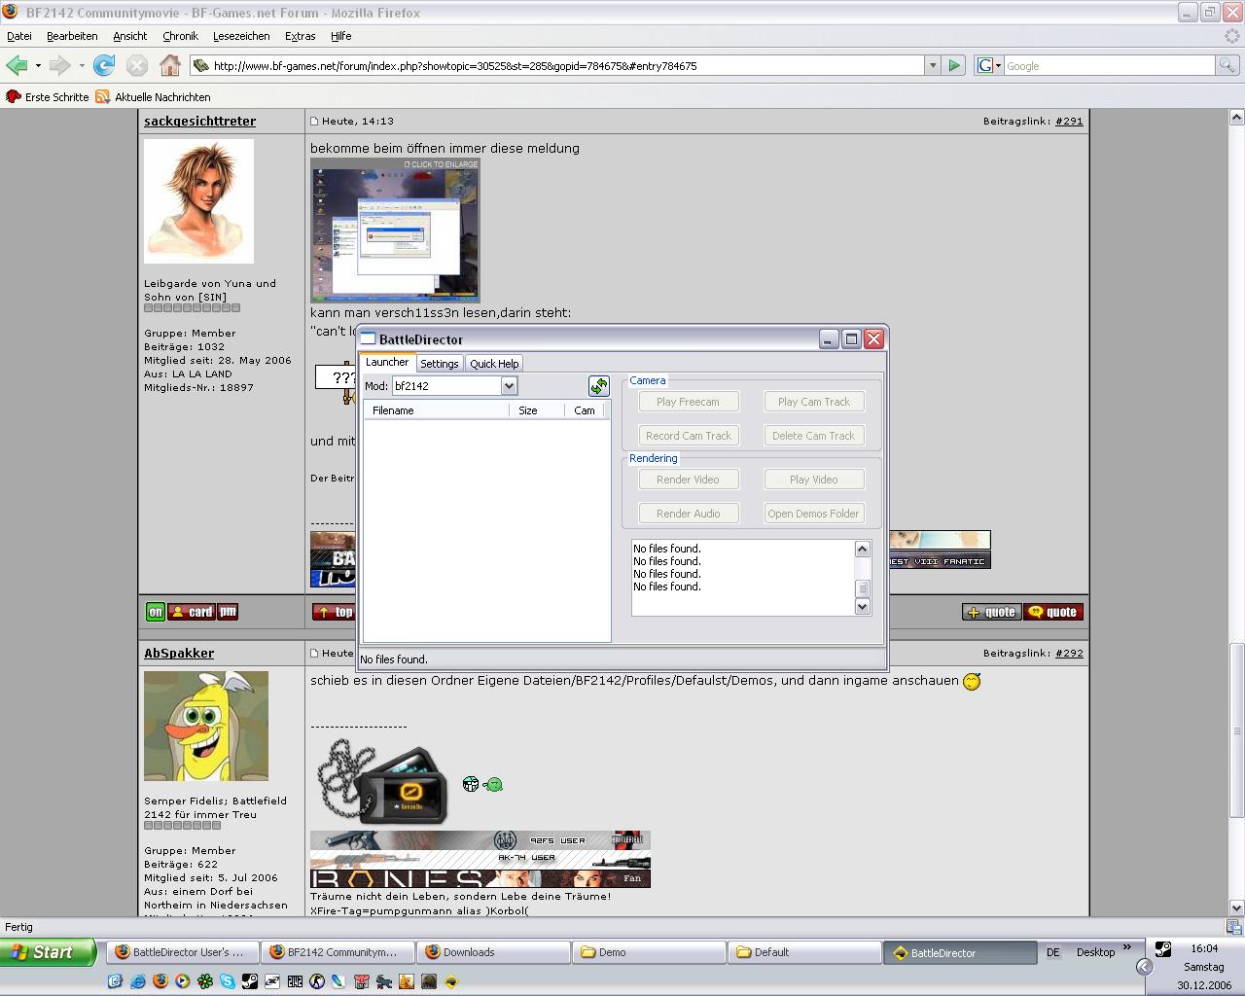Open AbSpakker profile link

(179, 654)
